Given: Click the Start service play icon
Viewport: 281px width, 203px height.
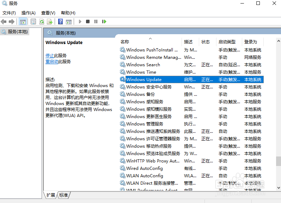Looking at the screenshot, I should point(80,22).
